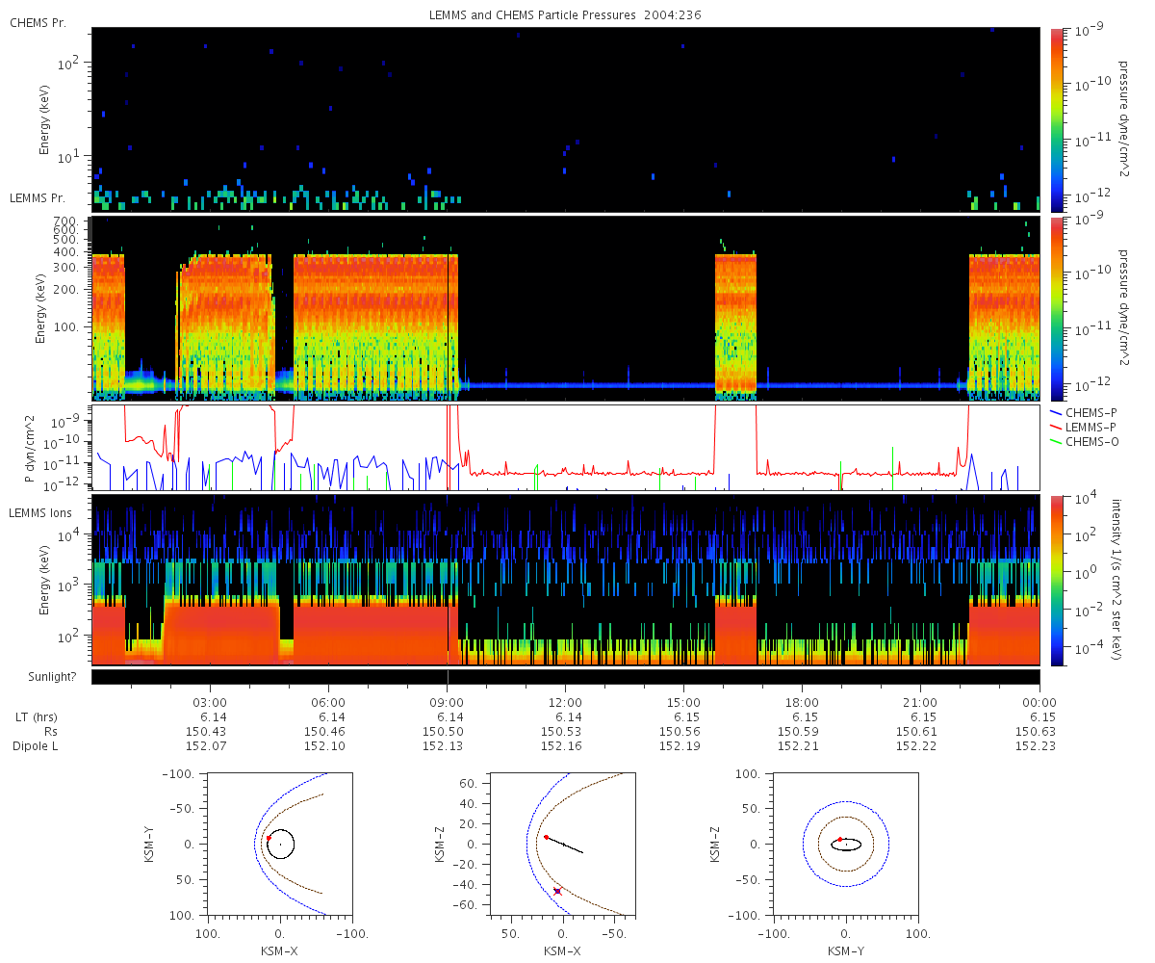Click the CHEMS Pr. panel label

(38, 22)
